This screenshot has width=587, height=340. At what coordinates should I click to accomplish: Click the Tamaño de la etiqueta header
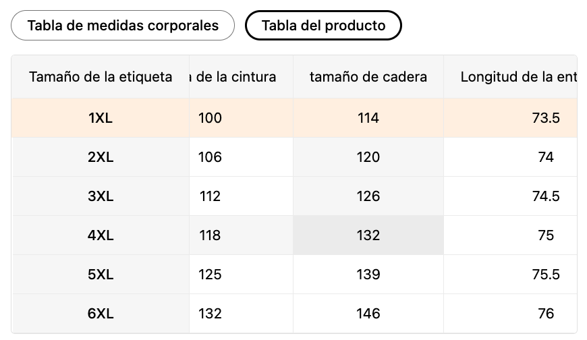tap(101, 77)
